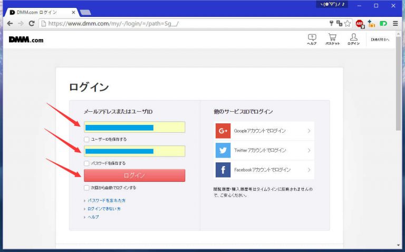Viewport: 405px width, 252px height.
Task: Click the DMM.com logo
Action: point(26,40)
